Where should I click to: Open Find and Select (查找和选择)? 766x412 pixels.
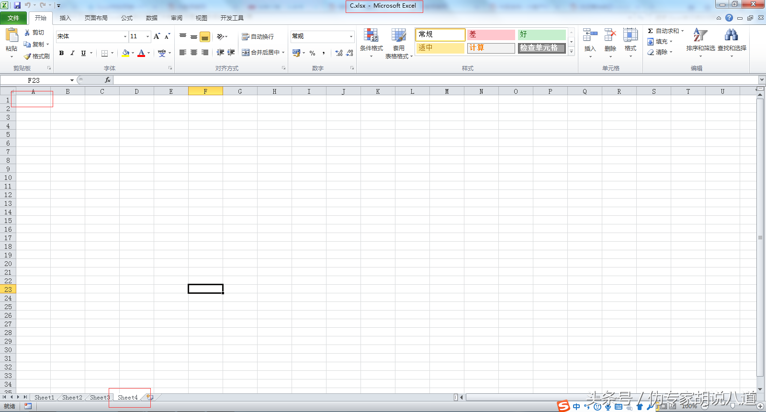coord(732,43)
